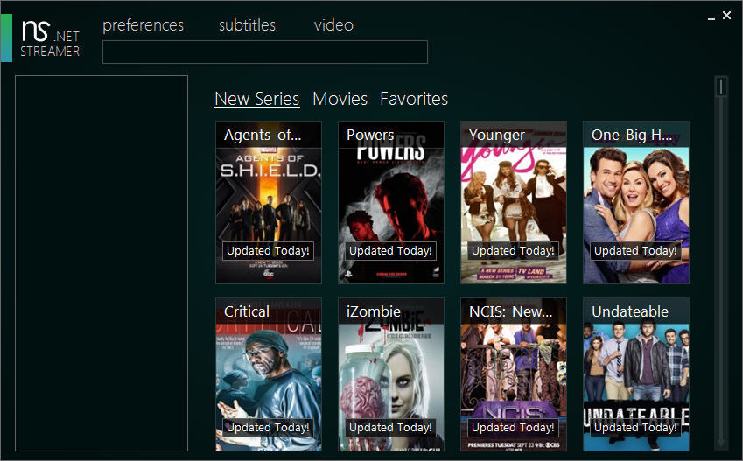The image size is (743, 461).
Task: Close the streamer window
Action: click(726, 16)
